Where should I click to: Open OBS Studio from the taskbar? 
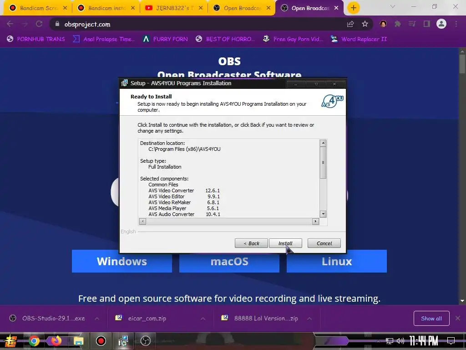coord(145,341)
